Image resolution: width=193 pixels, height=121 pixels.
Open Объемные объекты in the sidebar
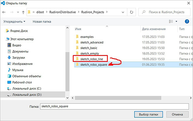(26, 76)
